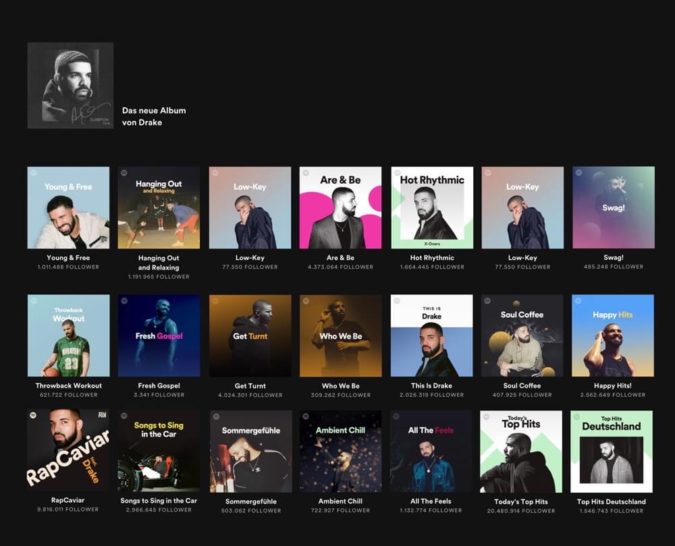Screen dimensions: 675x546
Task: Open the Sommergefühle playlist cover
Action: point(251,452)
